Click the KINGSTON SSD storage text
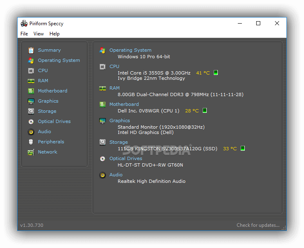 pos(168,149)
